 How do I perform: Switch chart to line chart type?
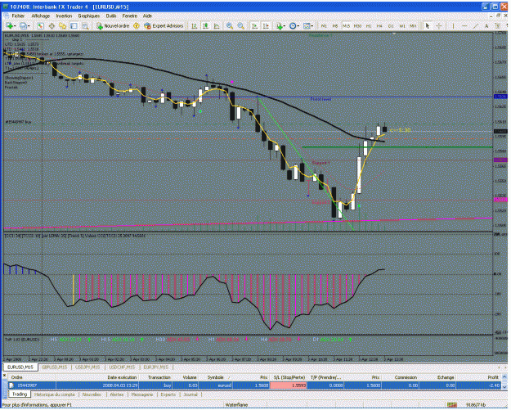[217, 25]
